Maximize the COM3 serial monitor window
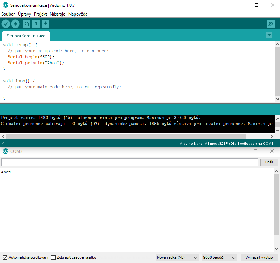Screen dimensions: 280x263 pos(256,151)
